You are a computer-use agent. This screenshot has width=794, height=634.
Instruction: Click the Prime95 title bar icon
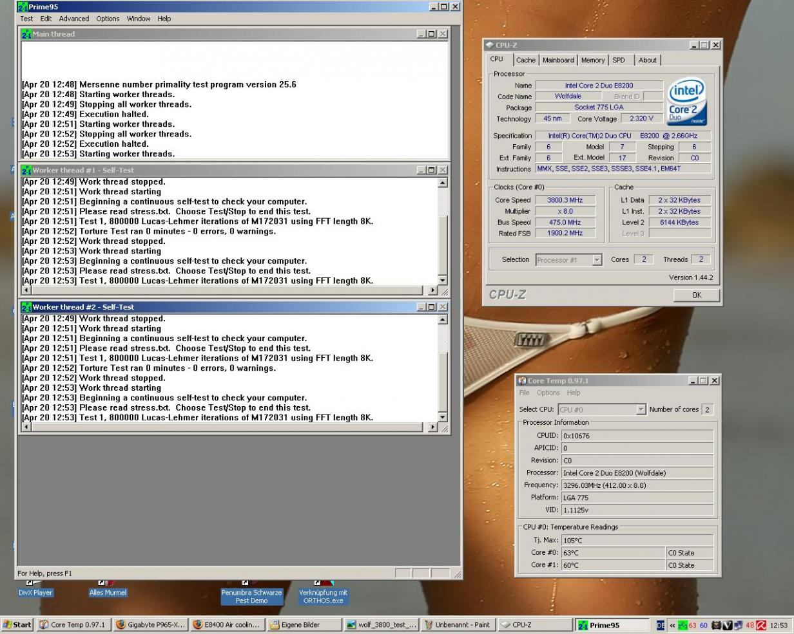(x=23, y=6)
